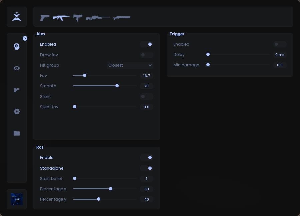Disable the Rcs Standalone switch
The image size is (300, 216).
coord(146,168)
